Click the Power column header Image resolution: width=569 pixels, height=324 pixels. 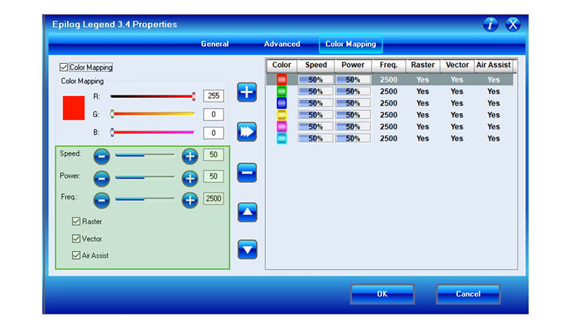coord(353,65)
